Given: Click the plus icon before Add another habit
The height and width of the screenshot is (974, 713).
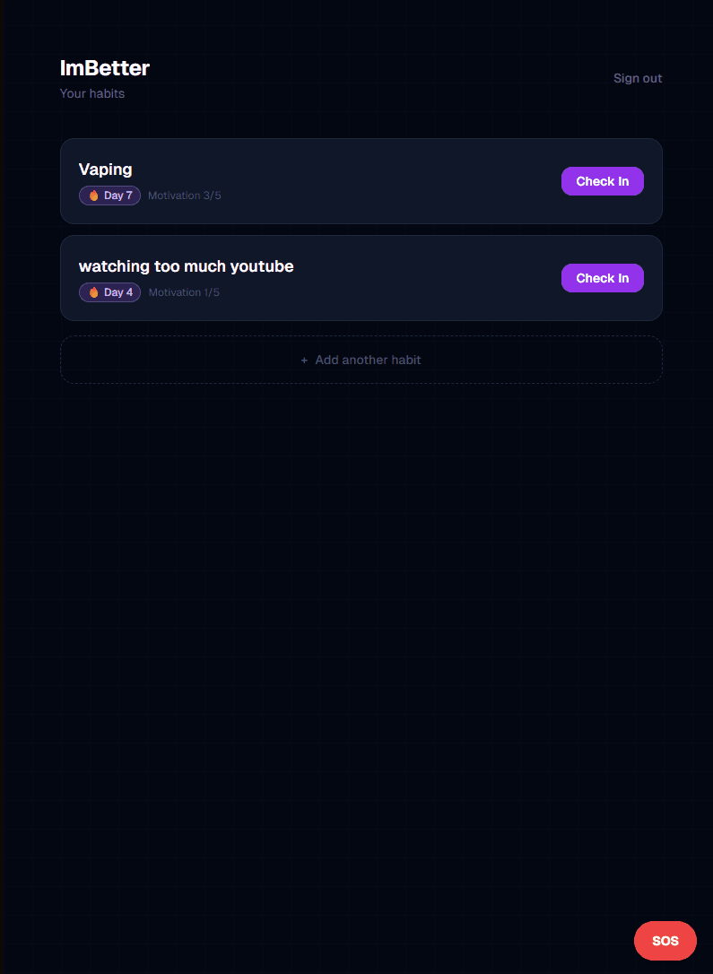Looking at the screenshot, I should pos(304,361).
